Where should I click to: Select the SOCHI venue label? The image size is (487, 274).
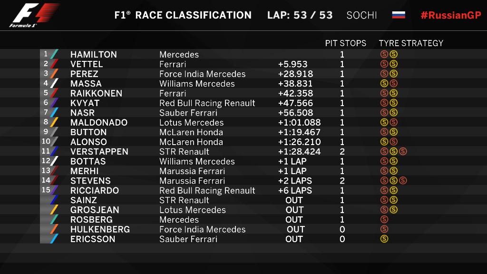[361, 15]
